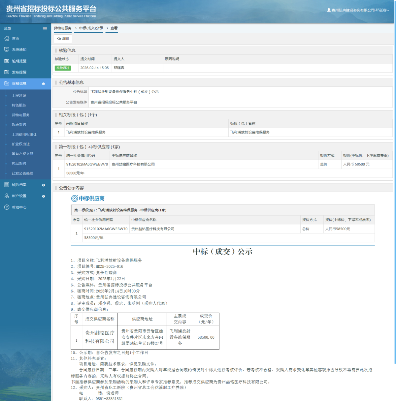Click 采购方式:竞争性磋商 line

tap(94, 273)
